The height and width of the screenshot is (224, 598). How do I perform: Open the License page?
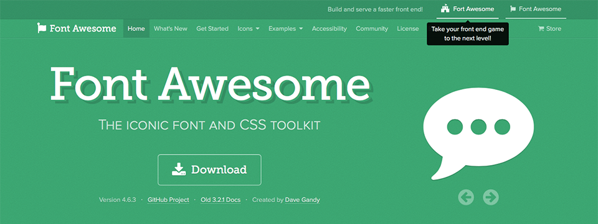407,29
